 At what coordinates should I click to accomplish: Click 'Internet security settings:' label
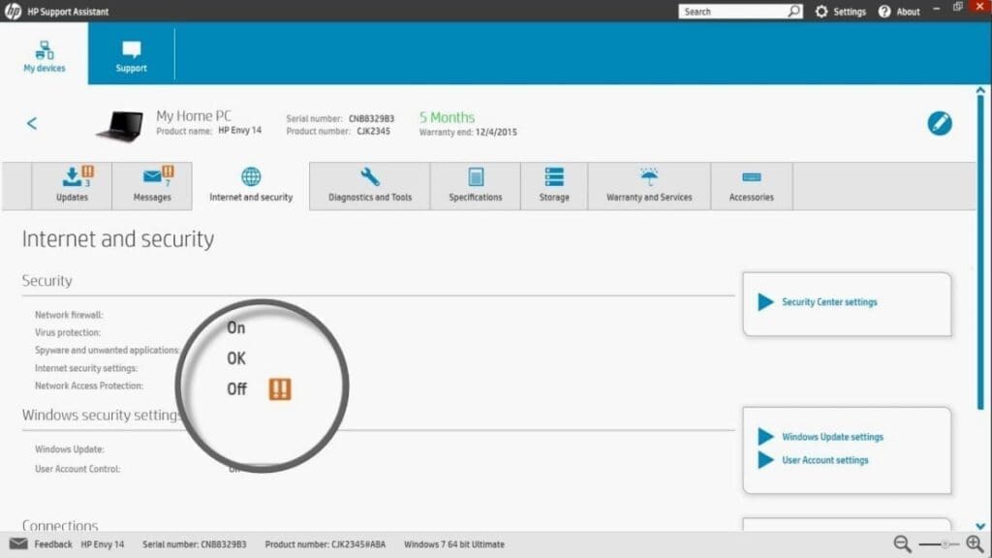click(x=86, y=367)
